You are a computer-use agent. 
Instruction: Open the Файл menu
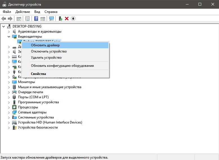tap(7, 12)
